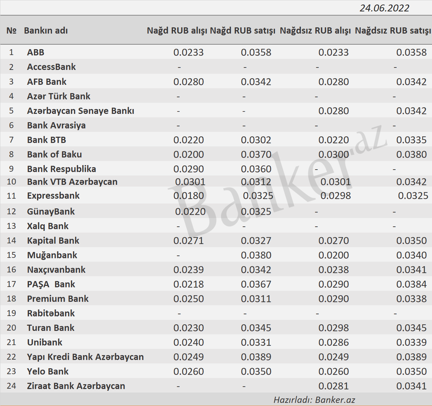432x406 pixels.
Task: Click PAŞA Bank cash sell rate 0.0367
Action: tap(256, 284)
